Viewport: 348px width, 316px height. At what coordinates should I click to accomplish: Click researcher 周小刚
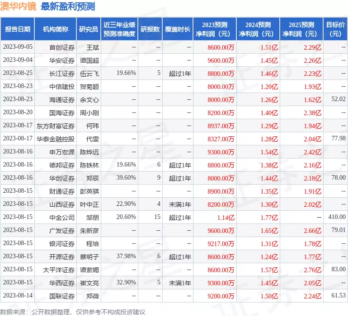click(x=89, y=113)
